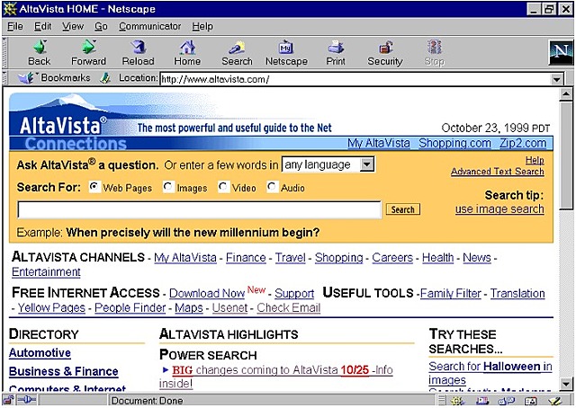
Task: Open the View menu
Action: click(73, 26)
